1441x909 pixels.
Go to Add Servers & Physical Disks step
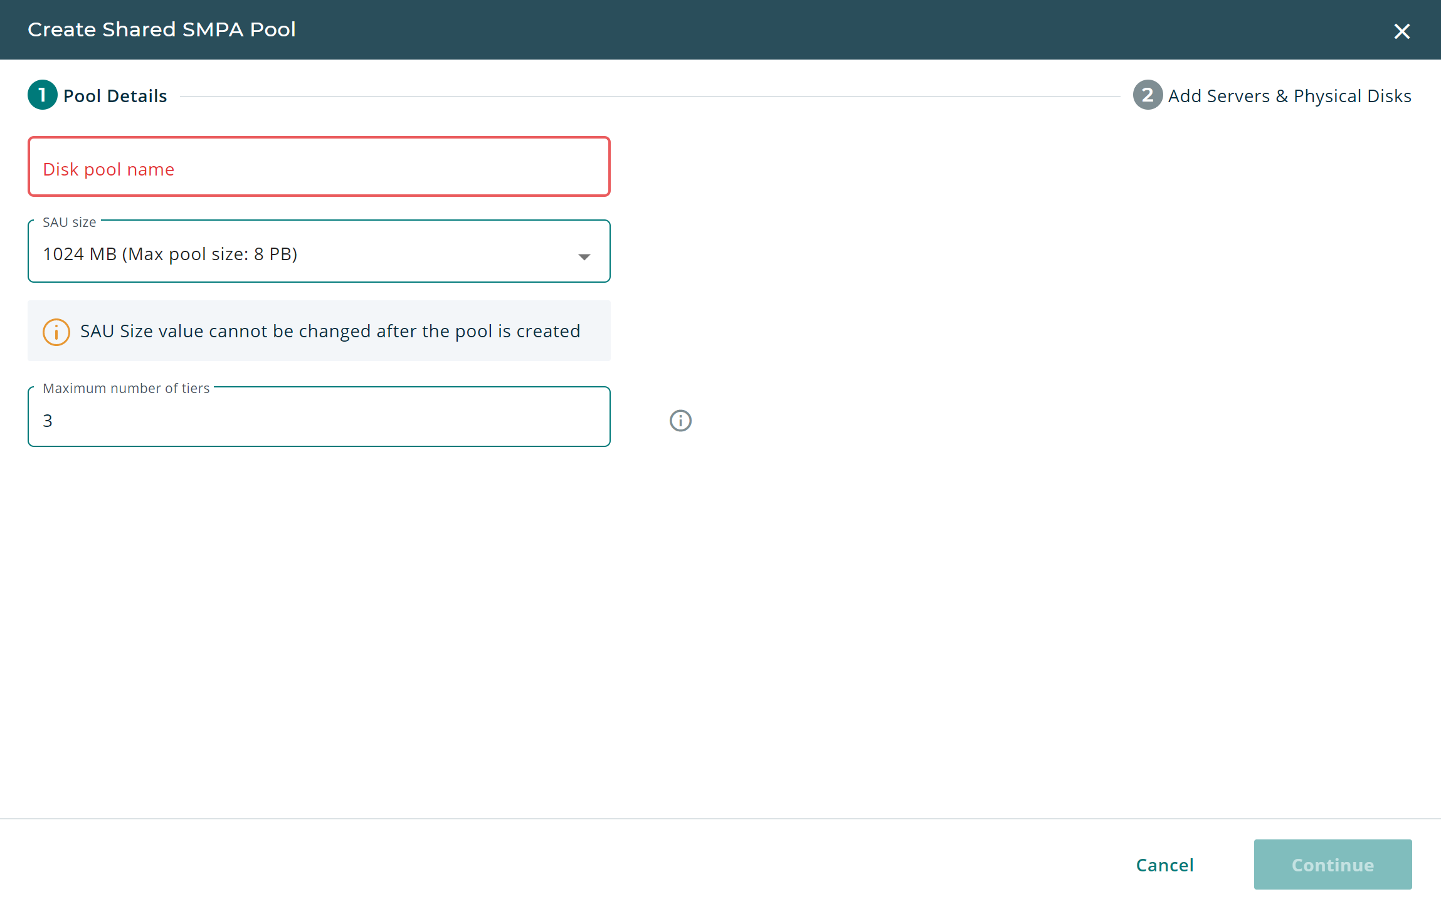tap(1289, 96)
